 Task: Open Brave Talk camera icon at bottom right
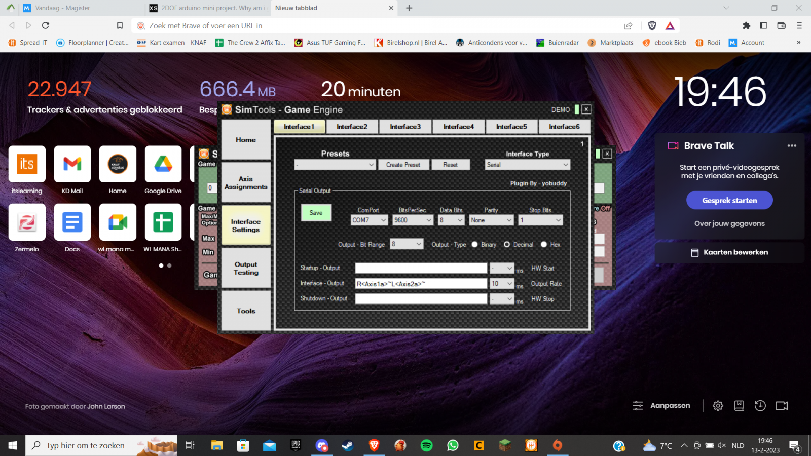782,406
